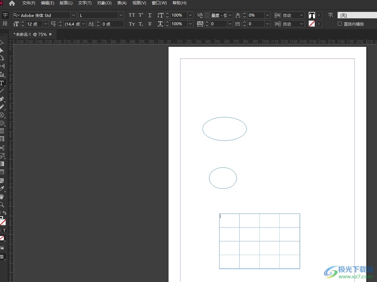
Task: Apply Subscript formatting
Action: [141, 24]
